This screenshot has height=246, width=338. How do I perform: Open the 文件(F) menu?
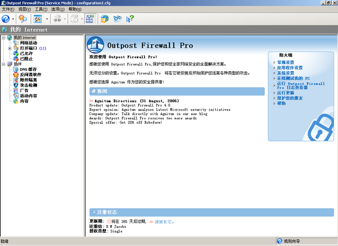click(8, 9)
